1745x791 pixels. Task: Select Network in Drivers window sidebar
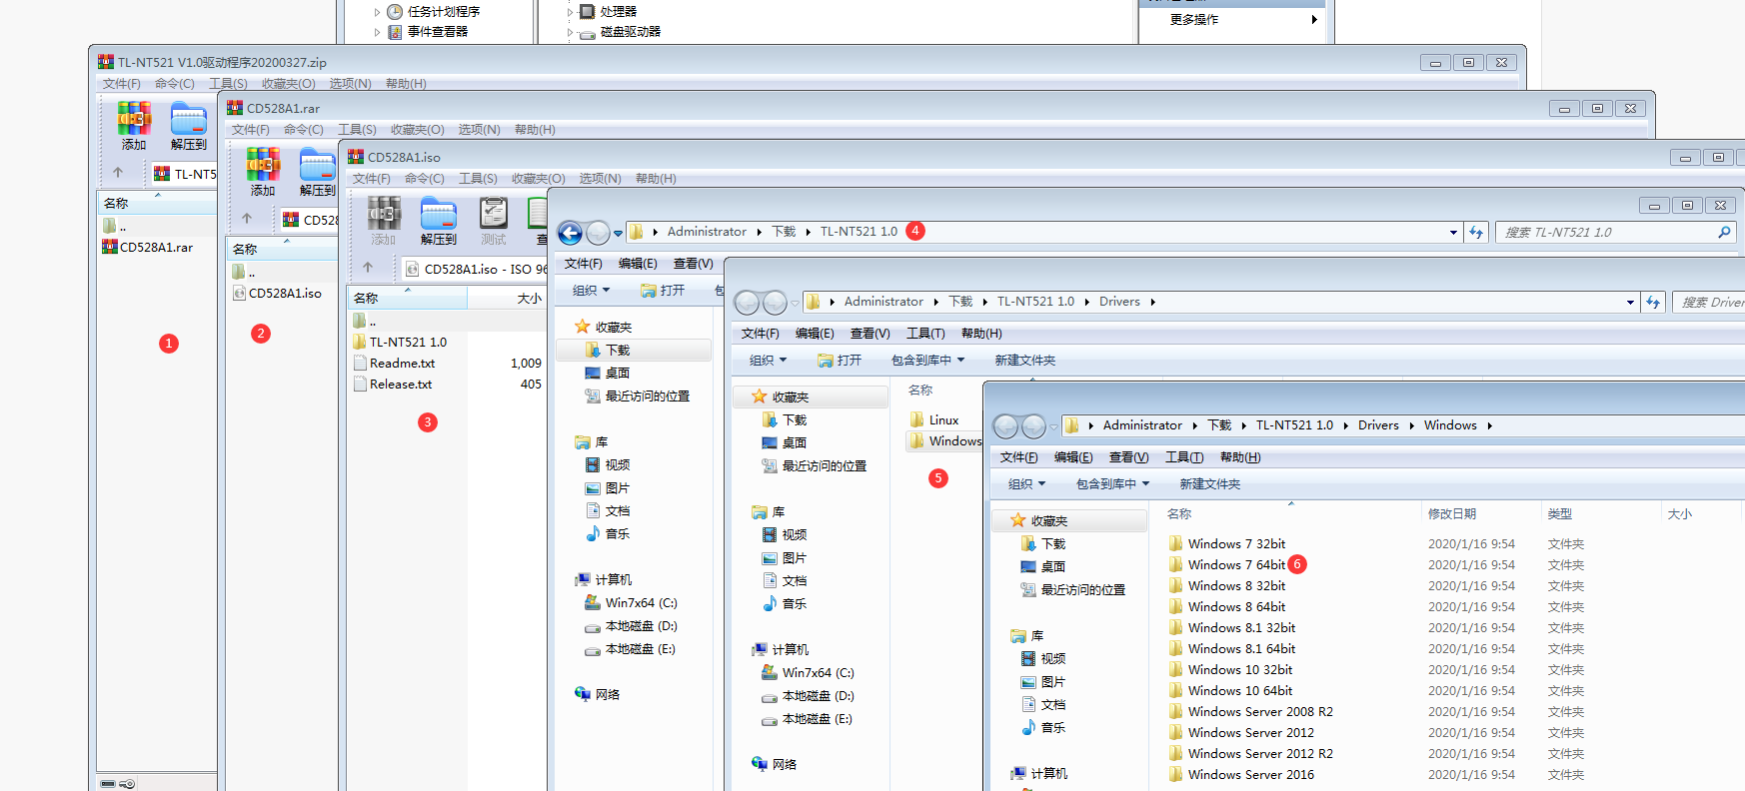[774, 764]
